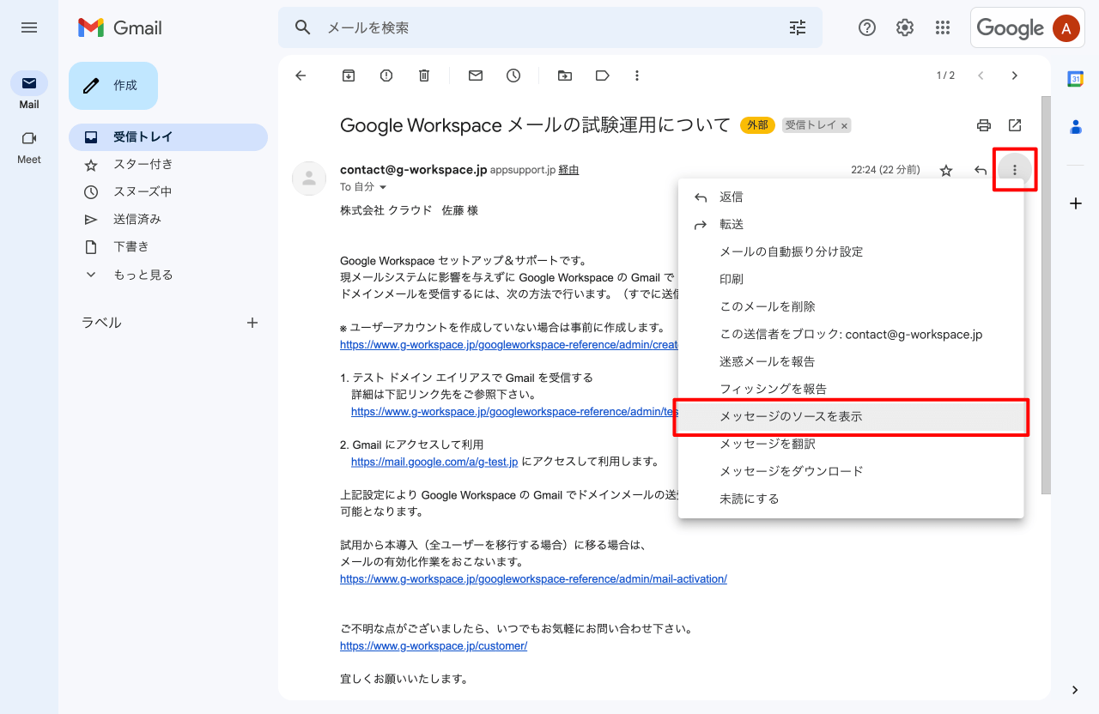Get add-ons plus icon in side panel

(x=1075, y=203)
